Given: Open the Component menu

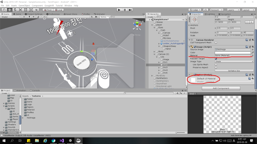Looking at the screenshot, I should coord(37,5).
